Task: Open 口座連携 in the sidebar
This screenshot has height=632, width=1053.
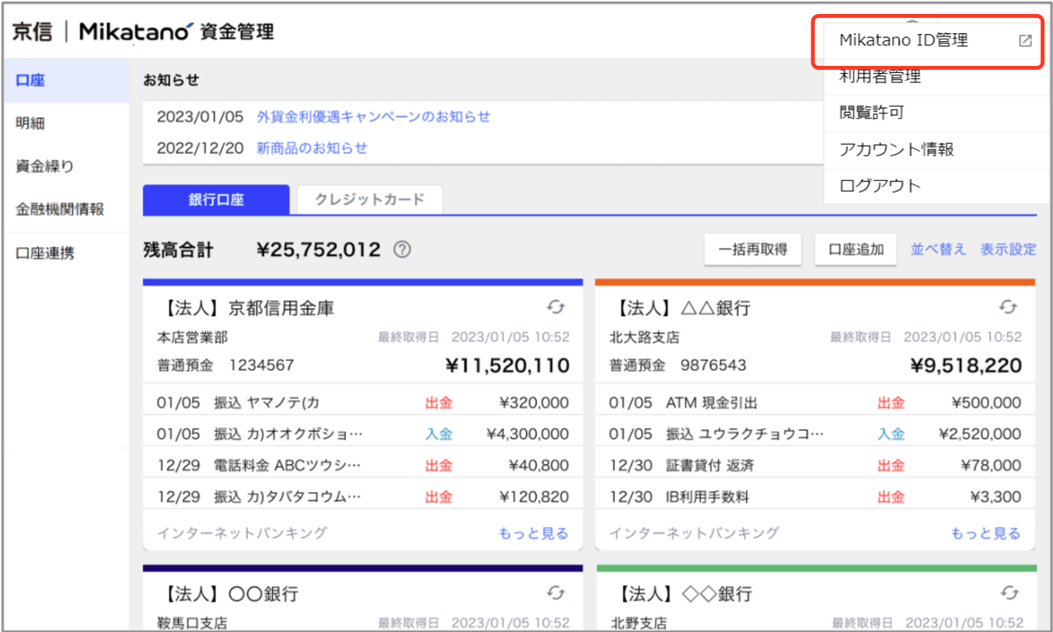Action: [x=65, y=253]
